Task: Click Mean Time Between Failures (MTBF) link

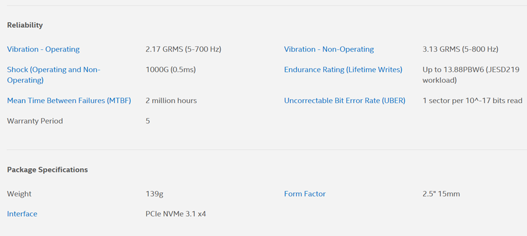Action: [69, 100]
